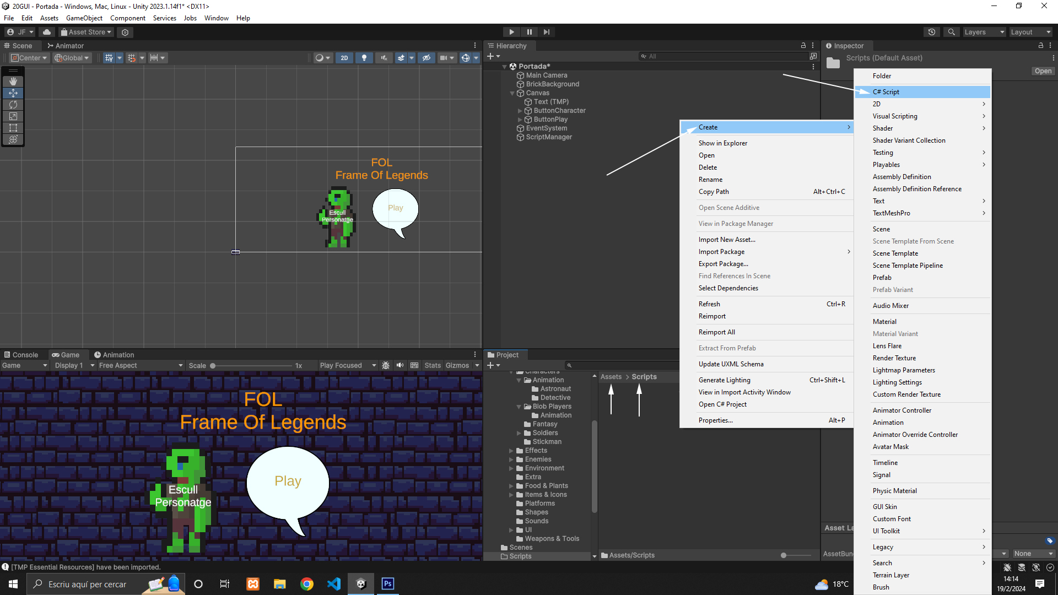Select the Rect tool

13,128
